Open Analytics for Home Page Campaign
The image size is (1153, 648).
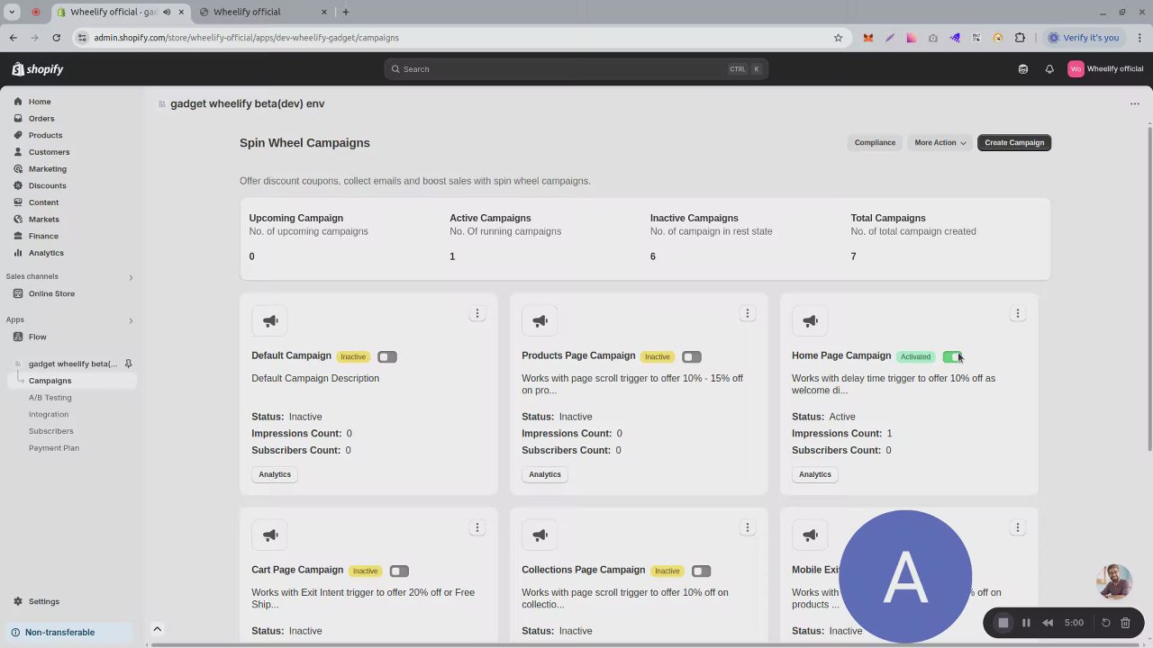click(815, 474)
